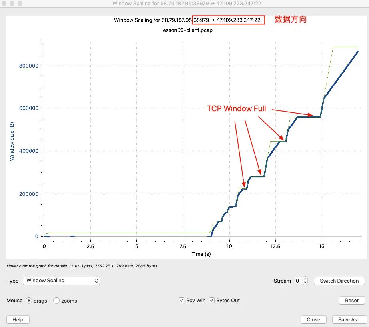Screen dimensions: 369x327
Task: Open the Type dropdown showing Window Scaling
Action: [61, 281]
